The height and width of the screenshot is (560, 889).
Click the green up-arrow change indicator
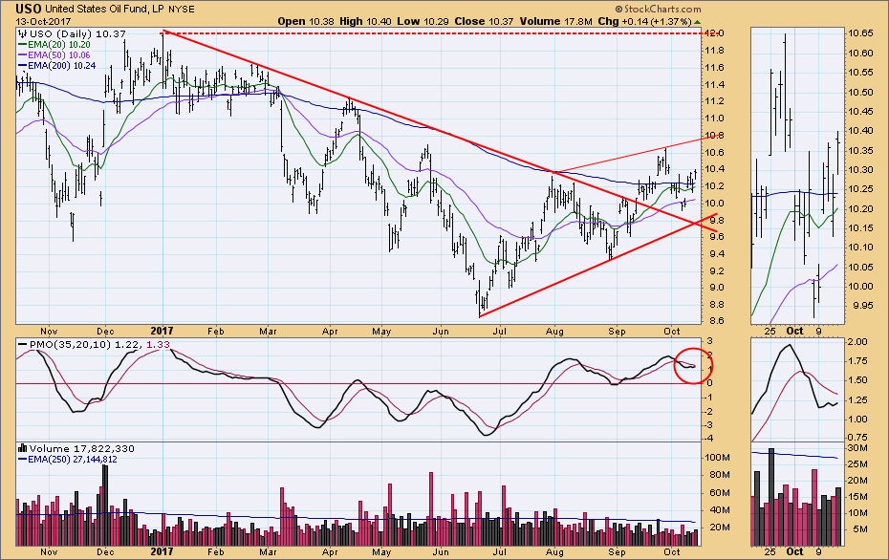click(x=698, y=22)
